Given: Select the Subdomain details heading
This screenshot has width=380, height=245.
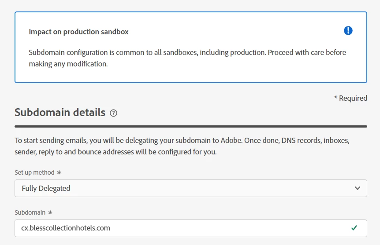Looking at the screenshot, I should point(60,112).
